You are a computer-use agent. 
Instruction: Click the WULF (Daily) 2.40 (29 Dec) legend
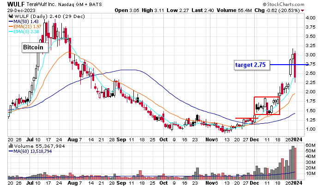tap(50, 17)
